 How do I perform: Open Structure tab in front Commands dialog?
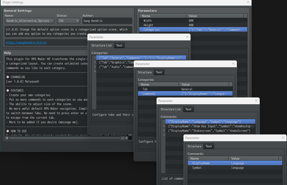194,146
